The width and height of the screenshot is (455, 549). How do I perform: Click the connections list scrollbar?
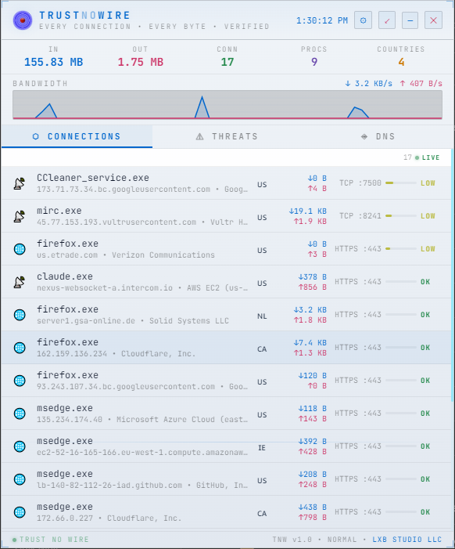click(x=452, y=275)
